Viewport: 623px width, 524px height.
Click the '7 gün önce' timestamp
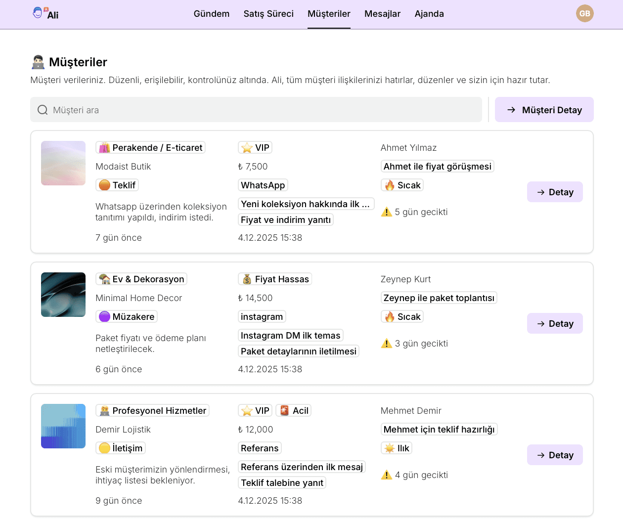[x=119, y=238]
